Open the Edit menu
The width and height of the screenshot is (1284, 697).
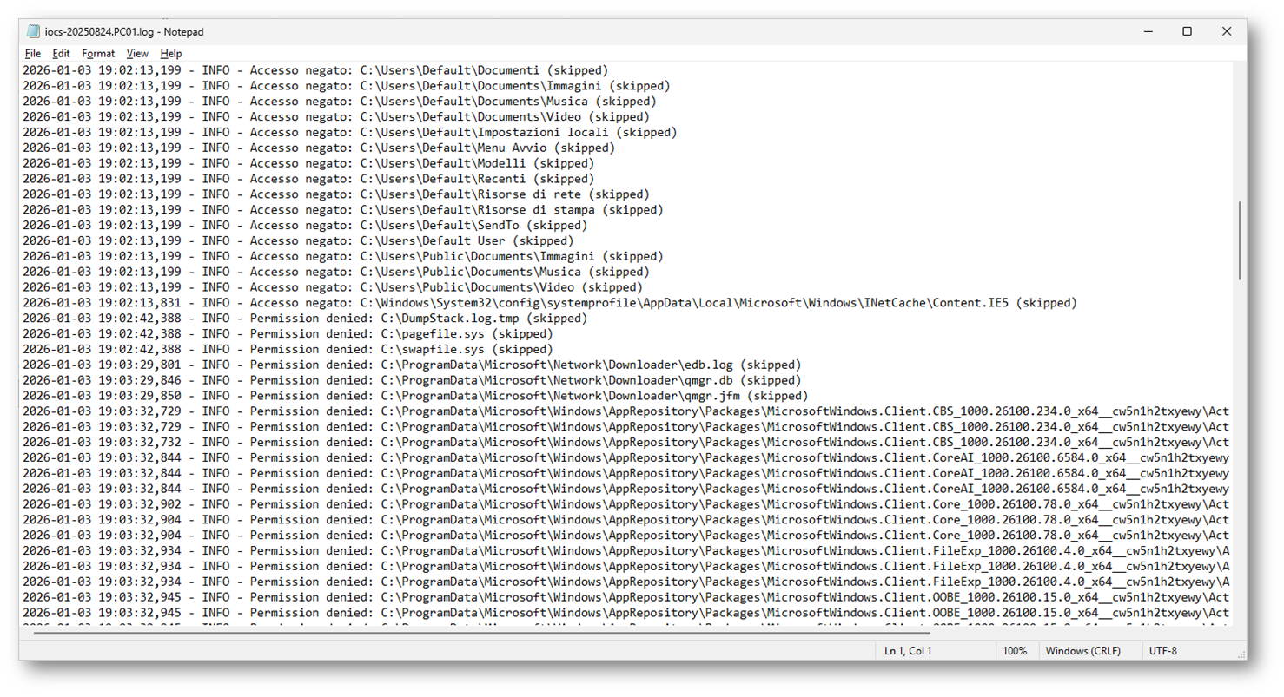click(x=61, y=54)
